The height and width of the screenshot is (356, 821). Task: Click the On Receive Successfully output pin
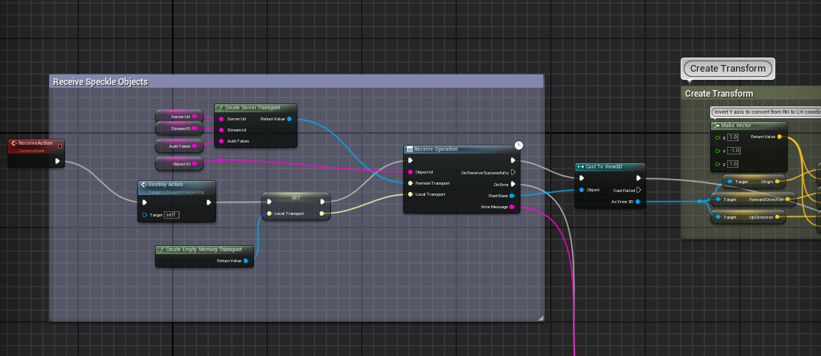pos(513,172)
